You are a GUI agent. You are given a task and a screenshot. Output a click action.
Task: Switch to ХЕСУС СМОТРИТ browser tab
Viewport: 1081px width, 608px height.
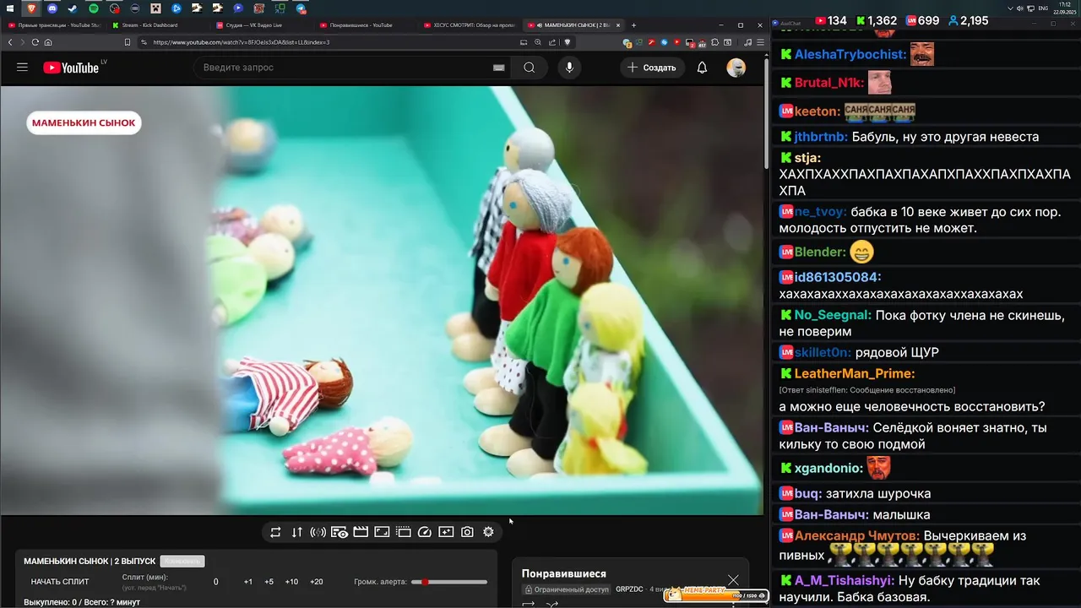(x=470, y=25)
